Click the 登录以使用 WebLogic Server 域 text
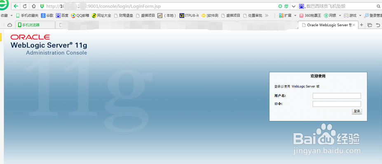The height and width of the screenshot is (164, 382). coord(297,86)
